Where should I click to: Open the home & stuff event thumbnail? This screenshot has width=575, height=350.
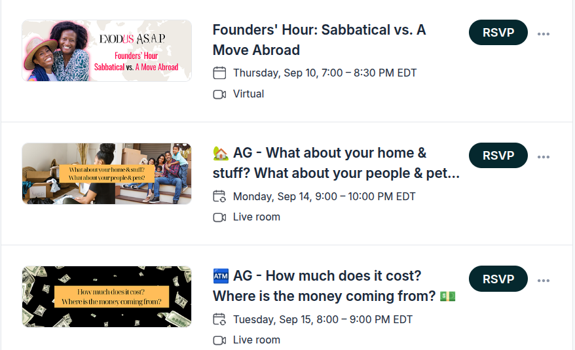[x=107, y=174]
